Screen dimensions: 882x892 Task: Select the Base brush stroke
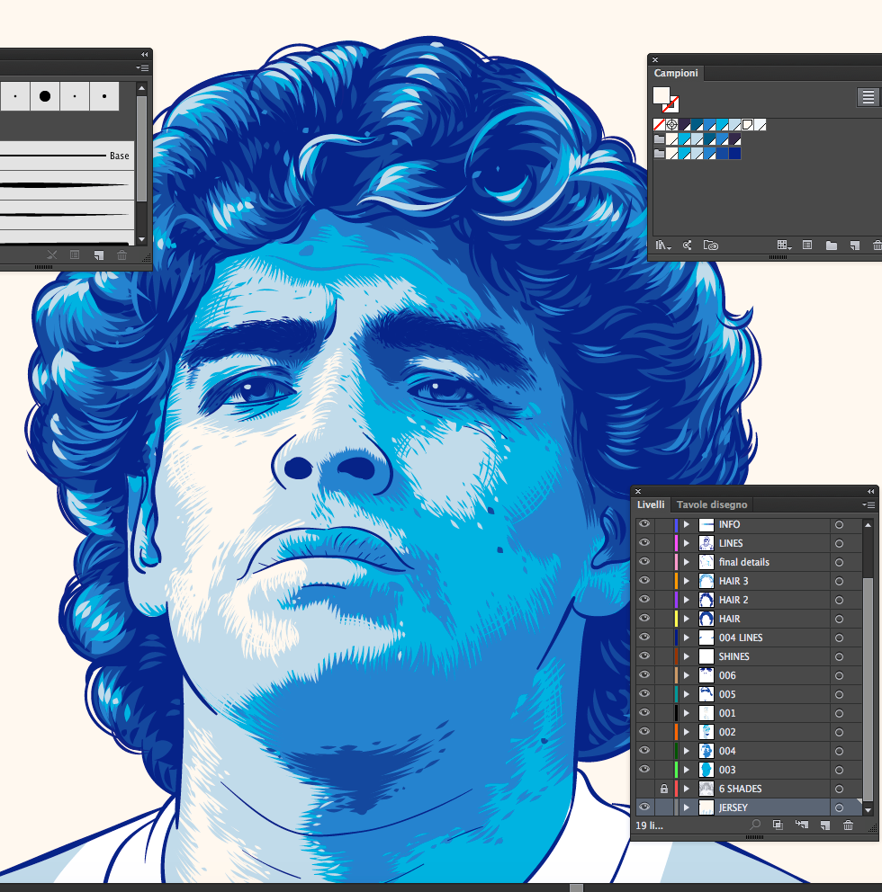coord(67,156)
